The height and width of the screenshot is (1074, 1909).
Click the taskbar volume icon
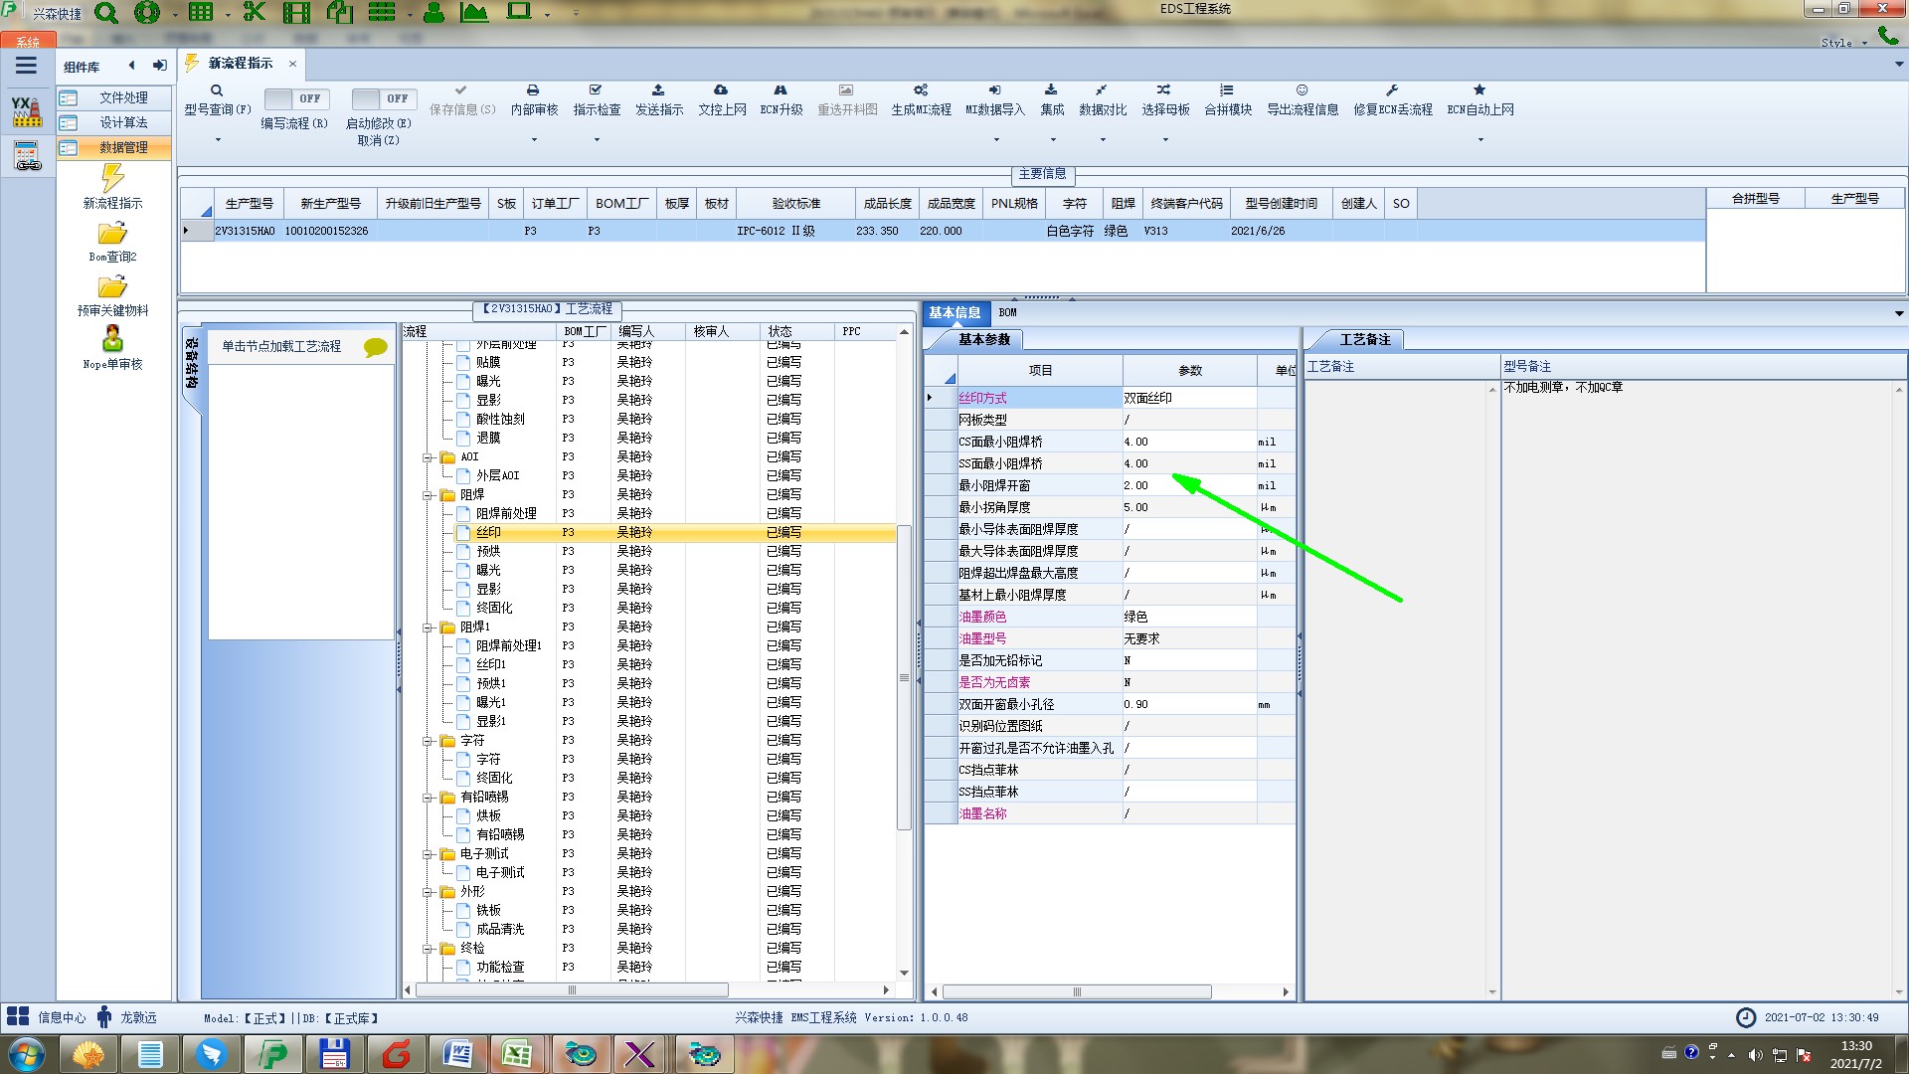[x=1755, y=1054]
